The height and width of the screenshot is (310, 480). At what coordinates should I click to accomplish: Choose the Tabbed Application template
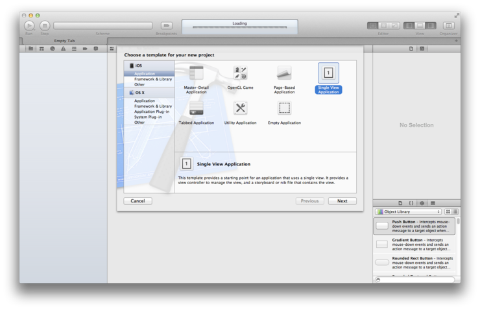[x=197, y=113]
